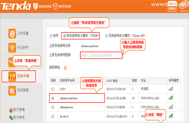189x123 pixels.
Task: Open the 无线中继 menu
Action: (23, 76)
